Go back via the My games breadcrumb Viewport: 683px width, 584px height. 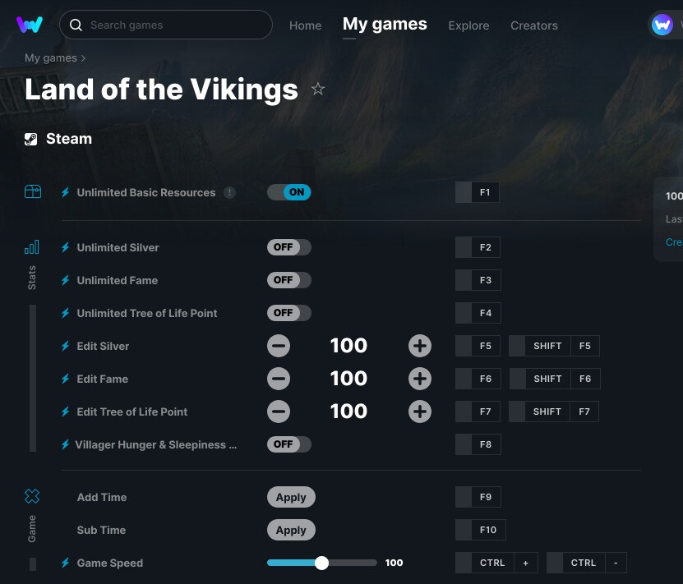[50, 57]
